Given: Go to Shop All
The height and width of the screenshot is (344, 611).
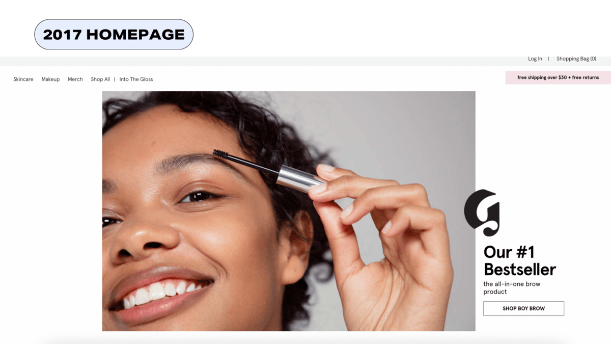Looking at the screenshot, I should coord(100,79).
